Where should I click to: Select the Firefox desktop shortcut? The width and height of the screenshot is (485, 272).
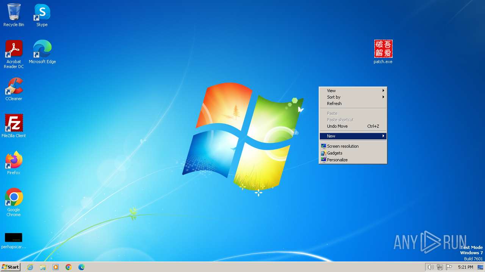click(x=14, y=163)
